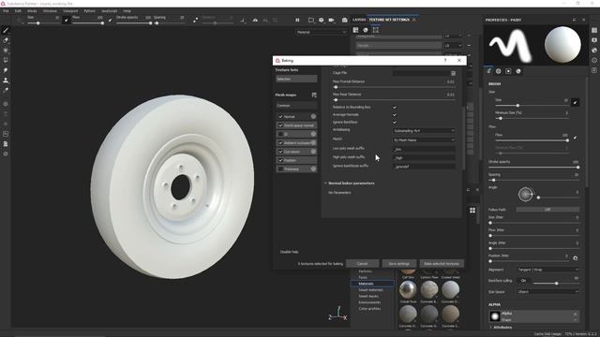Click Bake selected textures button

tap(442, 264)
